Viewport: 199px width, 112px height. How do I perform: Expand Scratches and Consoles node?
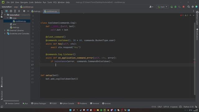(5, 34)
